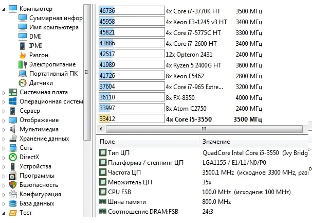Select the Устройства device icon
This screenshot has width=312, height=223.
point(13,166)
